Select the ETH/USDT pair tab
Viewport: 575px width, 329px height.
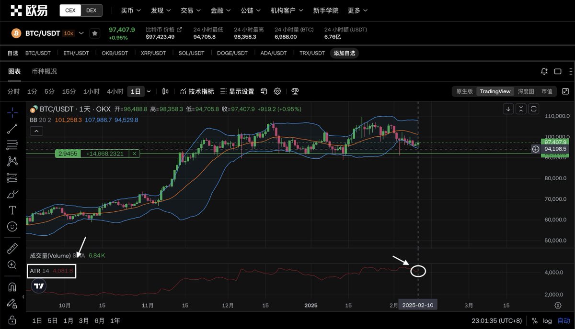click(x=76, y=53)
